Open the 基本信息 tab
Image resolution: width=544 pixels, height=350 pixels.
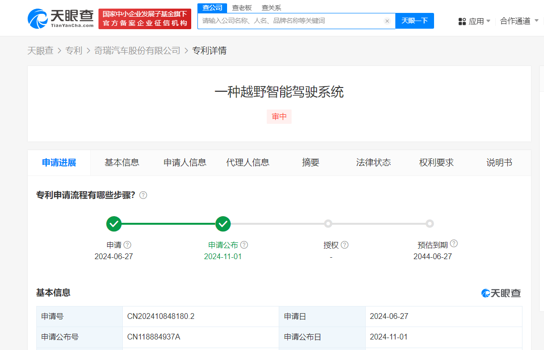122,163
